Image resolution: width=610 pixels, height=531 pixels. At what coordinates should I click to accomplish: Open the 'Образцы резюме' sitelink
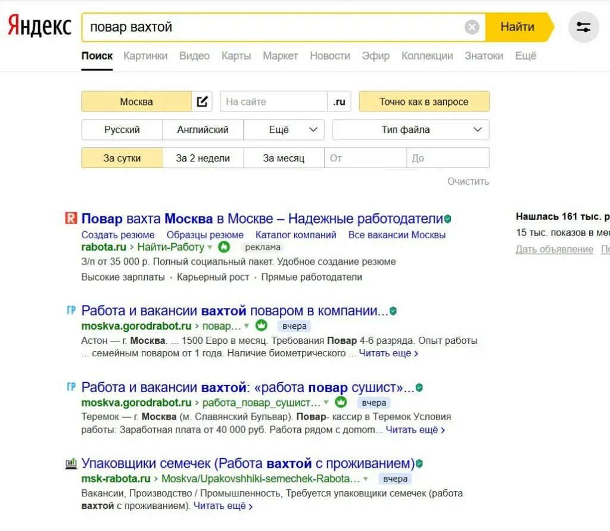[205, 235]
